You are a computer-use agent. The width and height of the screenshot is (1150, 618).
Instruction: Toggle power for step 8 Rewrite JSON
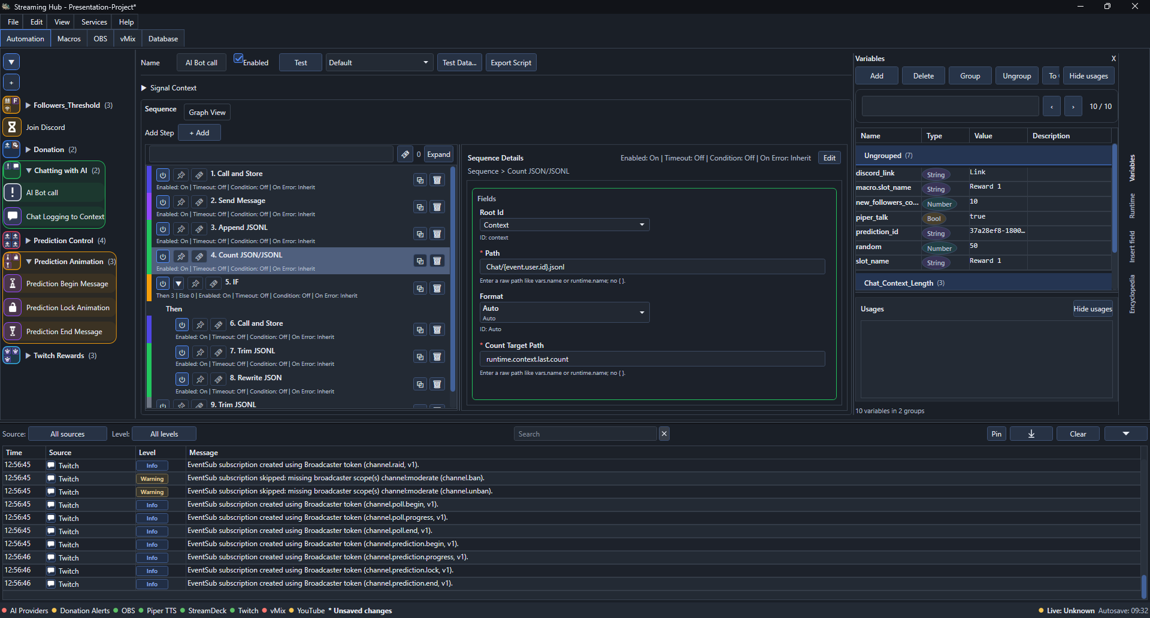click(182, 379)
